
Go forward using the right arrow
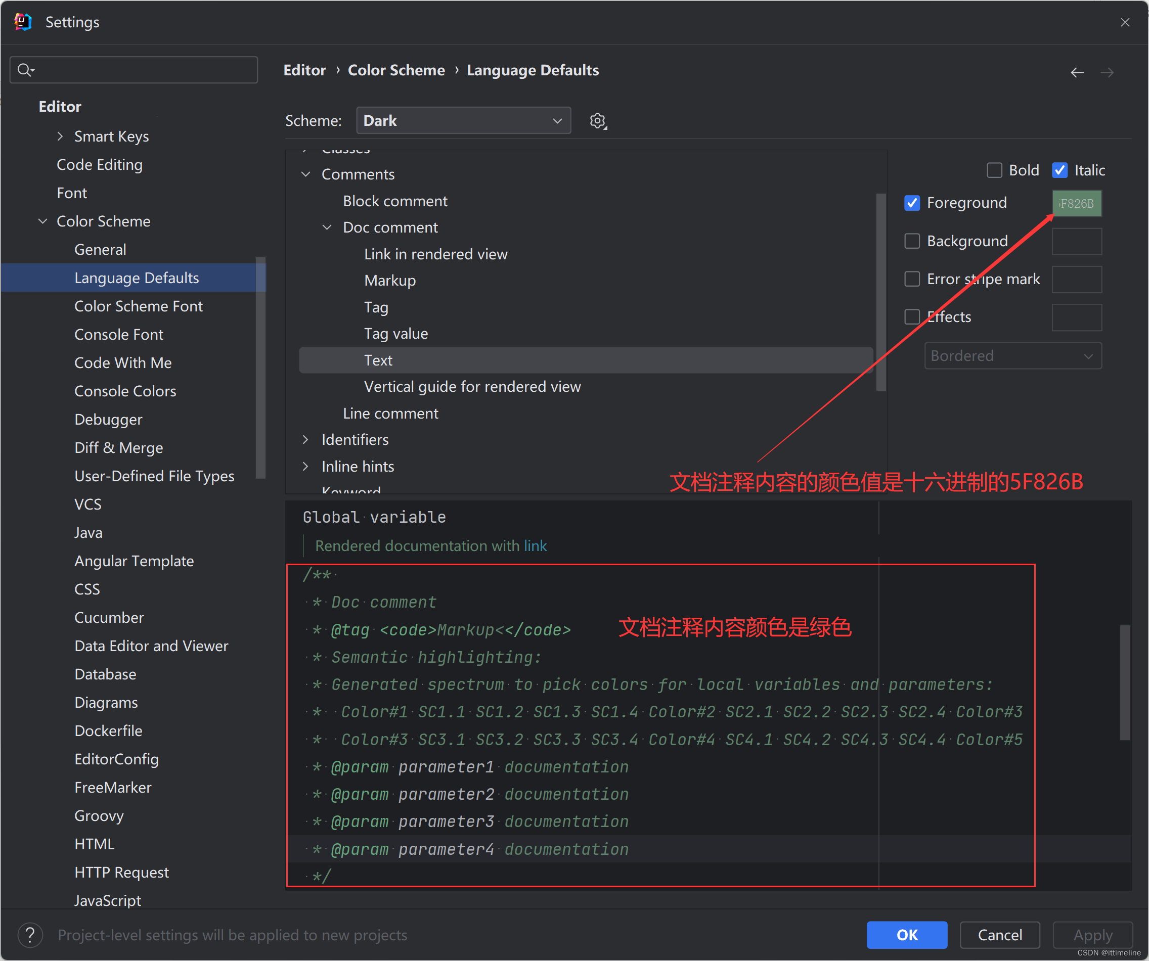click(1107, 72)
